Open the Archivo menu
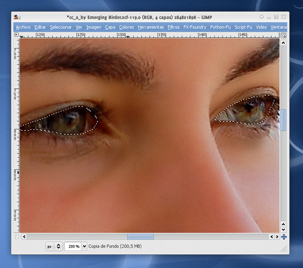 pos(23,27)
